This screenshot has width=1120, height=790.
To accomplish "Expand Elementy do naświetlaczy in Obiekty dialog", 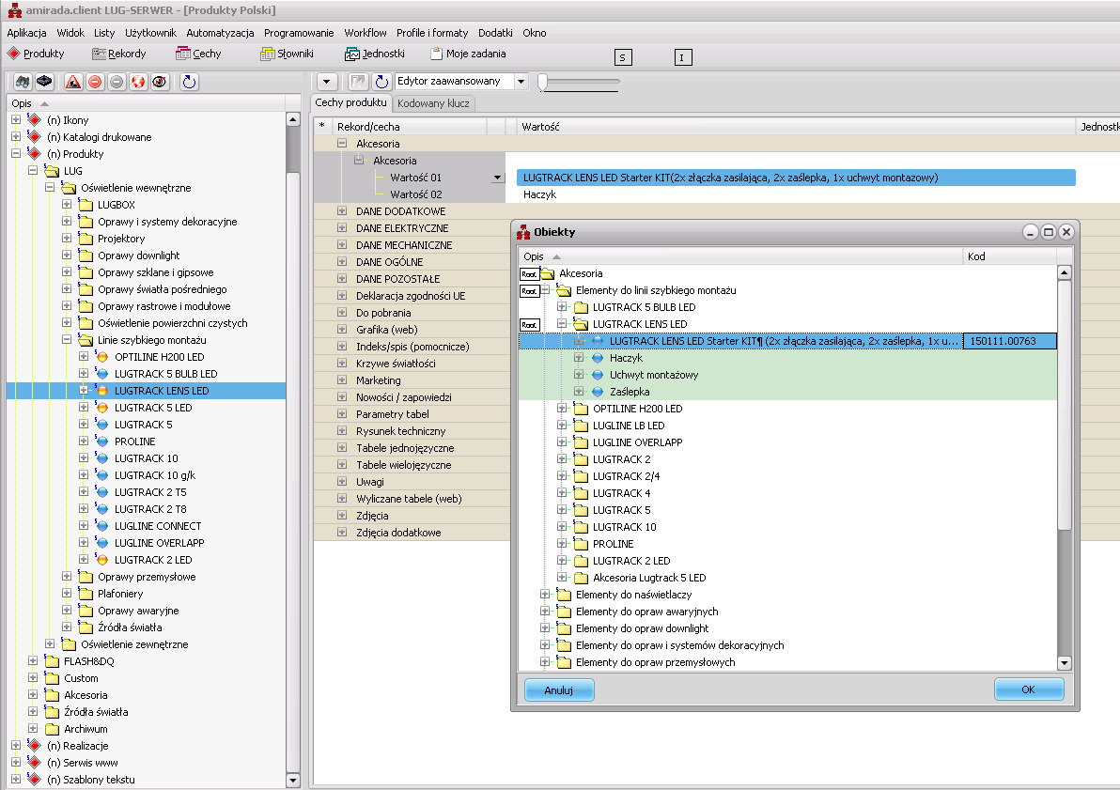I will point(544,595).
